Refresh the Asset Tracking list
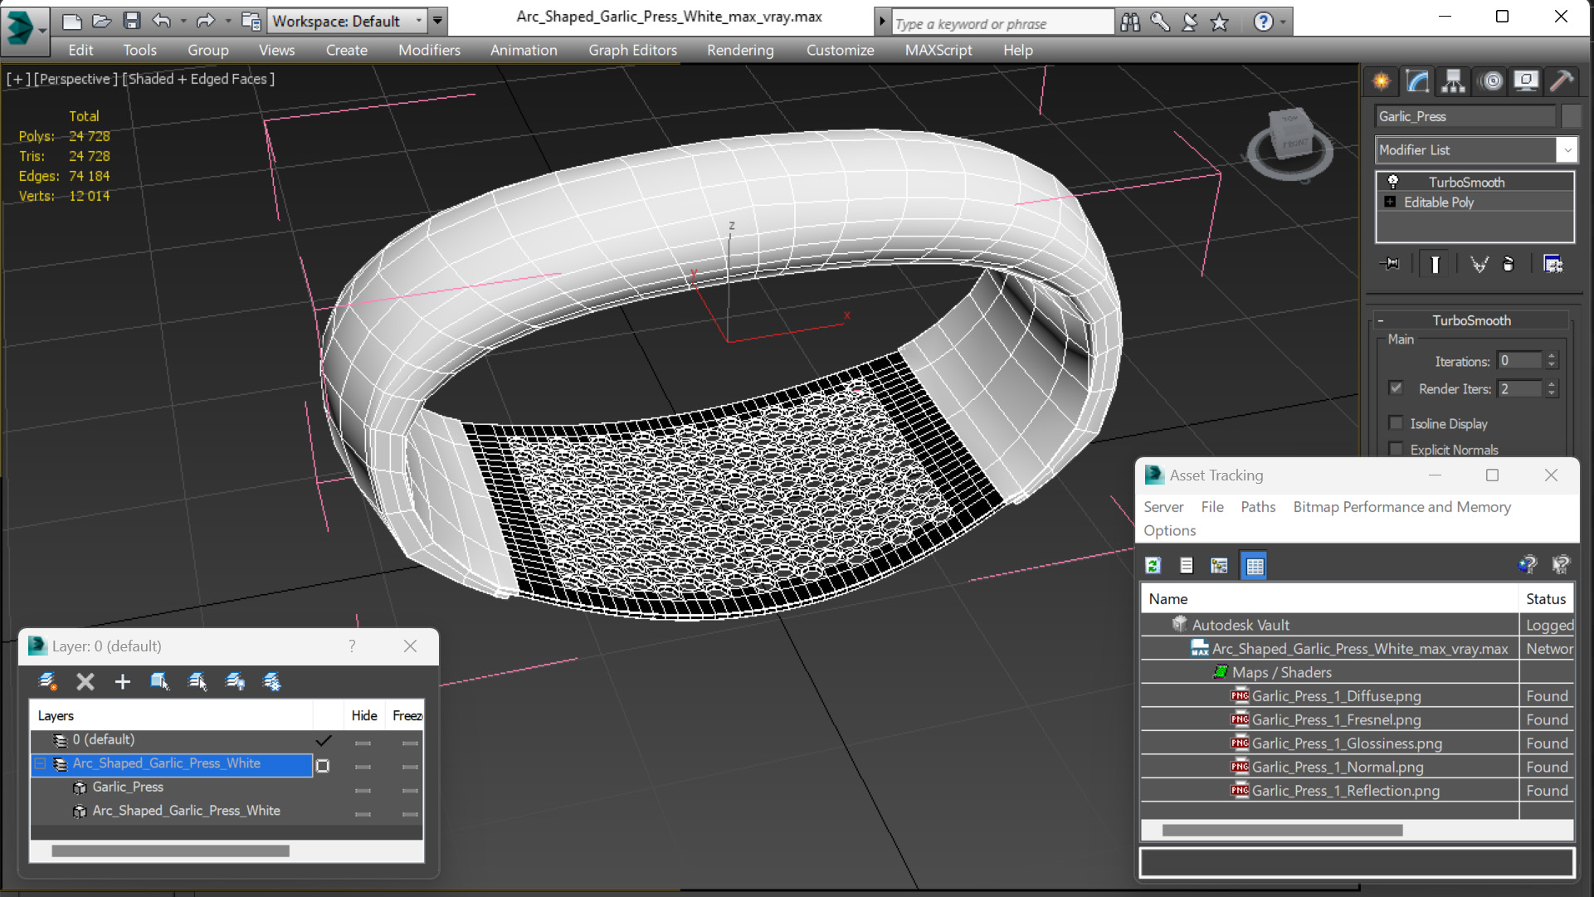This screenshot has width=1594, height=897. pyautogui.click(x=1153, y=565)
